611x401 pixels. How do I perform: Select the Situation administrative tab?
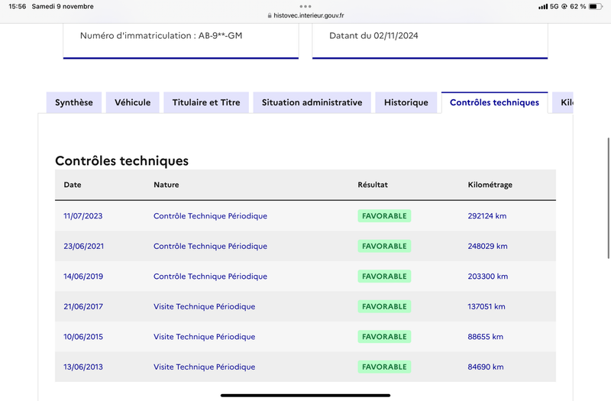click(x=312, y=102)
